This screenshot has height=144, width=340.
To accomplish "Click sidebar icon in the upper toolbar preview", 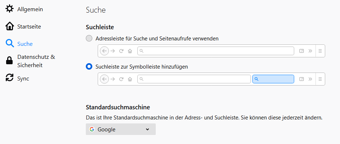I will [301, 51].
